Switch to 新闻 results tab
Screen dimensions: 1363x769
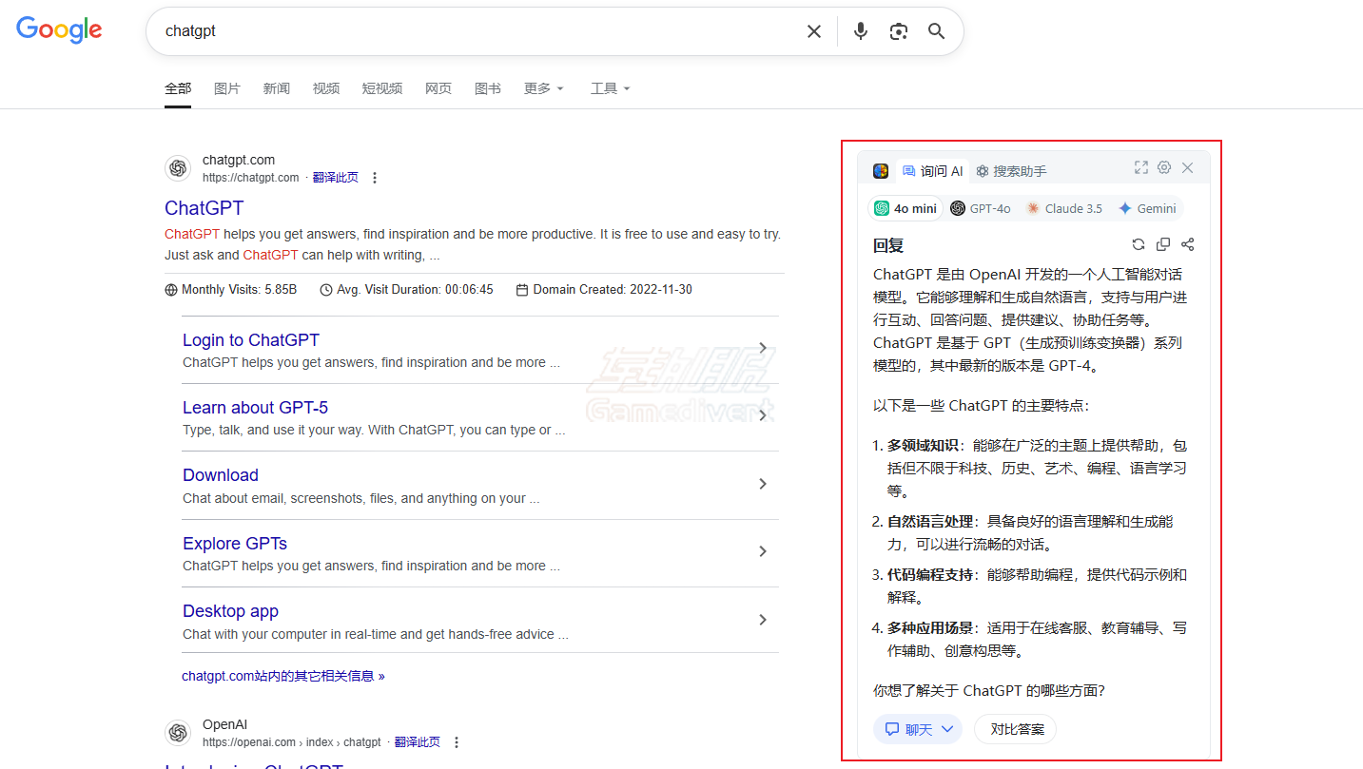click(x=277, y=88)
